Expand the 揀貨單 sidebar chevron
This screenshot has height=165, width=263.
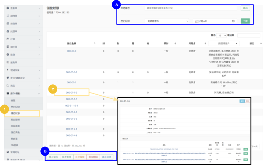point(39,24)
